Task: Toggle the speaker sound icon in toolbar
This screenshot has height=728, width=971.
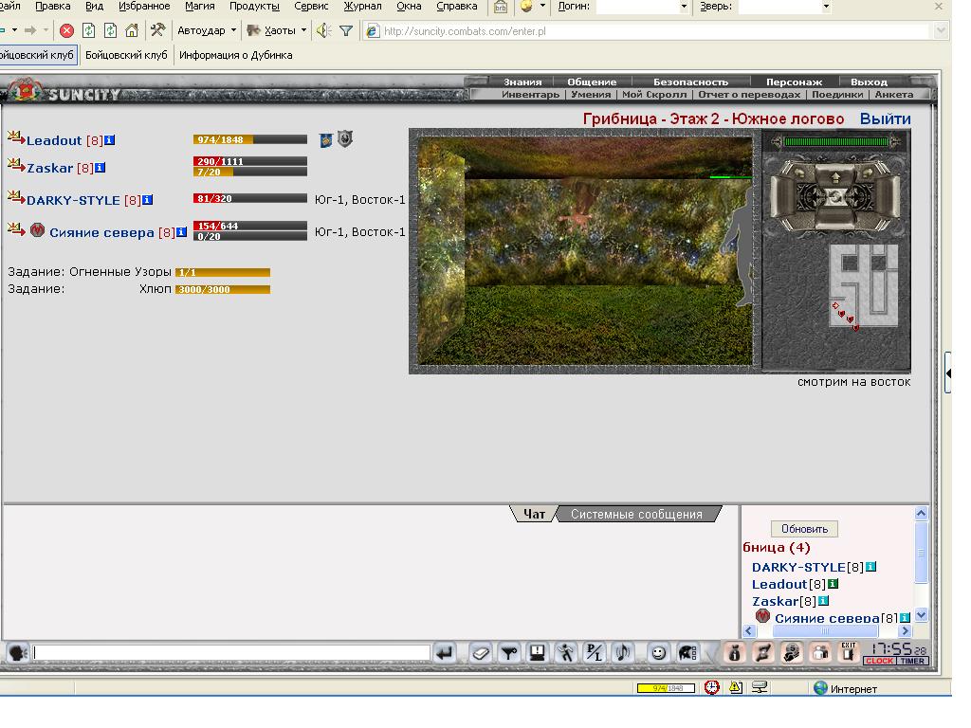Action: tap(324, 30)
